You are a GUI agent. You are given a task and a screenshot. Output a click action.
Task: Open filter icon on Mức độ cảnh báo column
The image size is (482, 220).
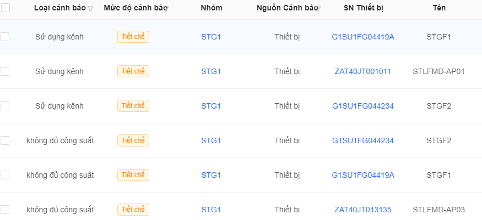point(166,9)
